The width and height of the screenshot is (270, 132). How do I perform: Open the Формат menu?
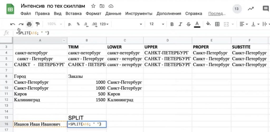point(94,14)
